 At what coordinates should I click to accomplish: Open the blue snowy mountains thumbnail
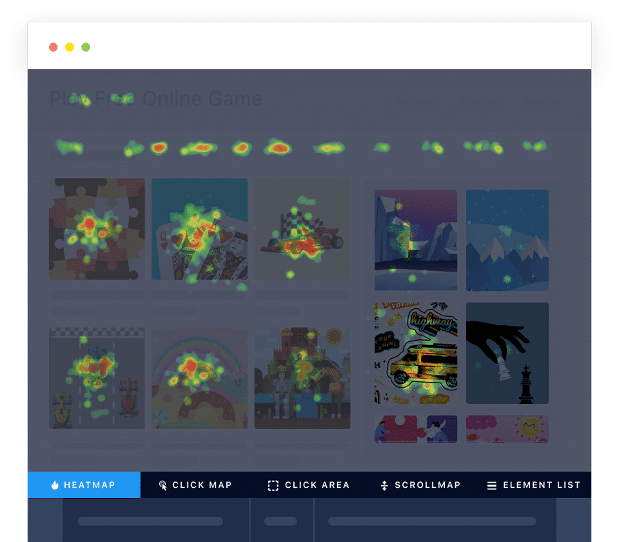[x=507, y=240]
